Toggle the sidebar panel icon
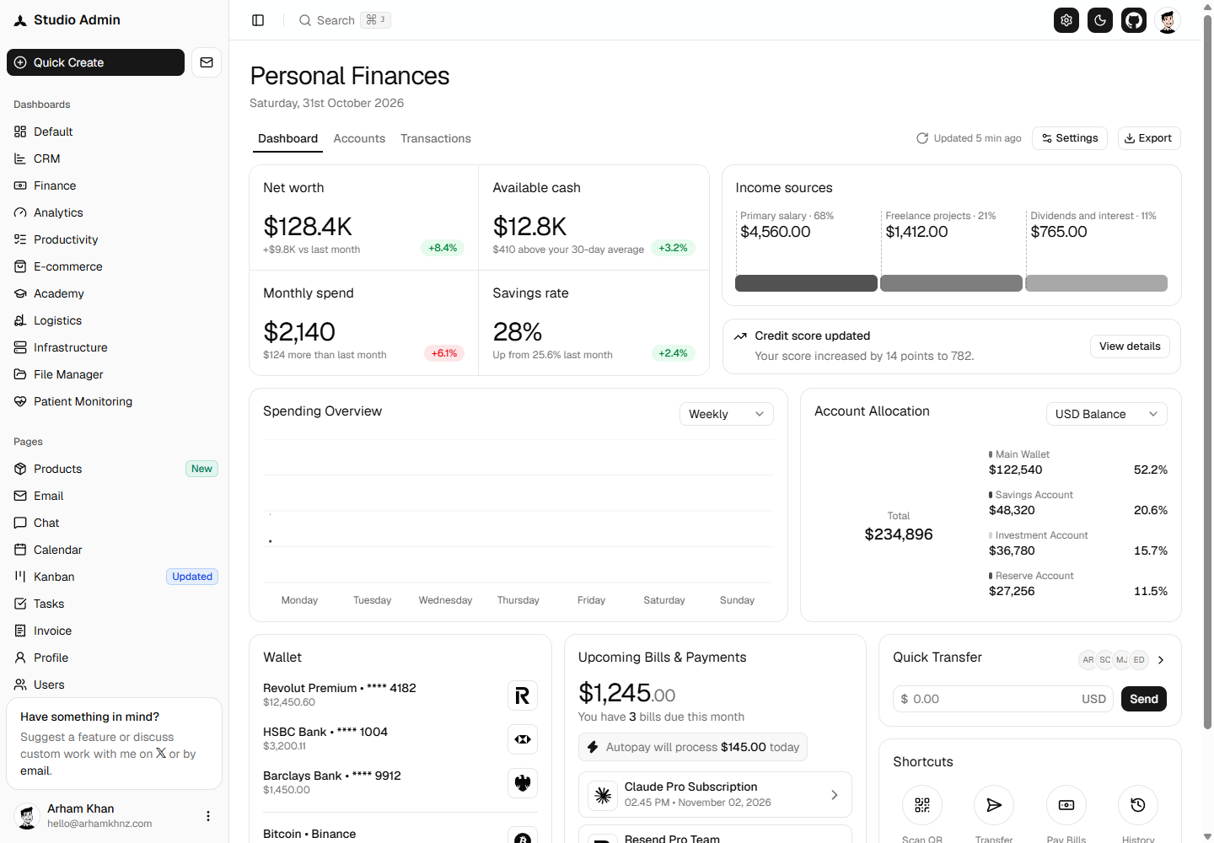 tap(258, 20)
